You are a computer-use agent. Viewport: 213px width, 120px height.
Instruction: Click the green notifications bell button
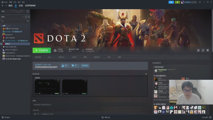[x=177, y=2]
